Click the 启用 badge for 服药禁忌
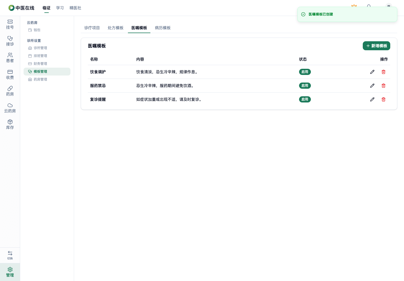 (305, 86)
